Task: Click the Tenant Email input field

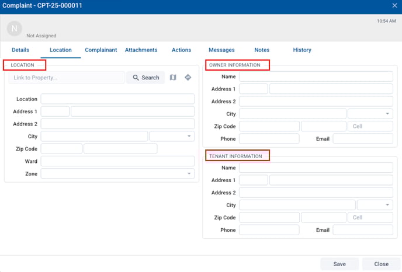Action: 362,230
